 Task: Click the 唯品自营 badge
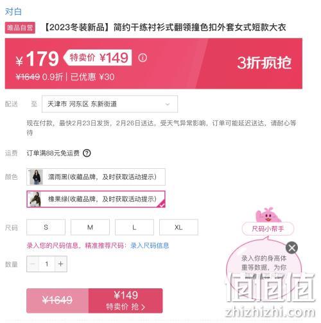click(20, 28)
